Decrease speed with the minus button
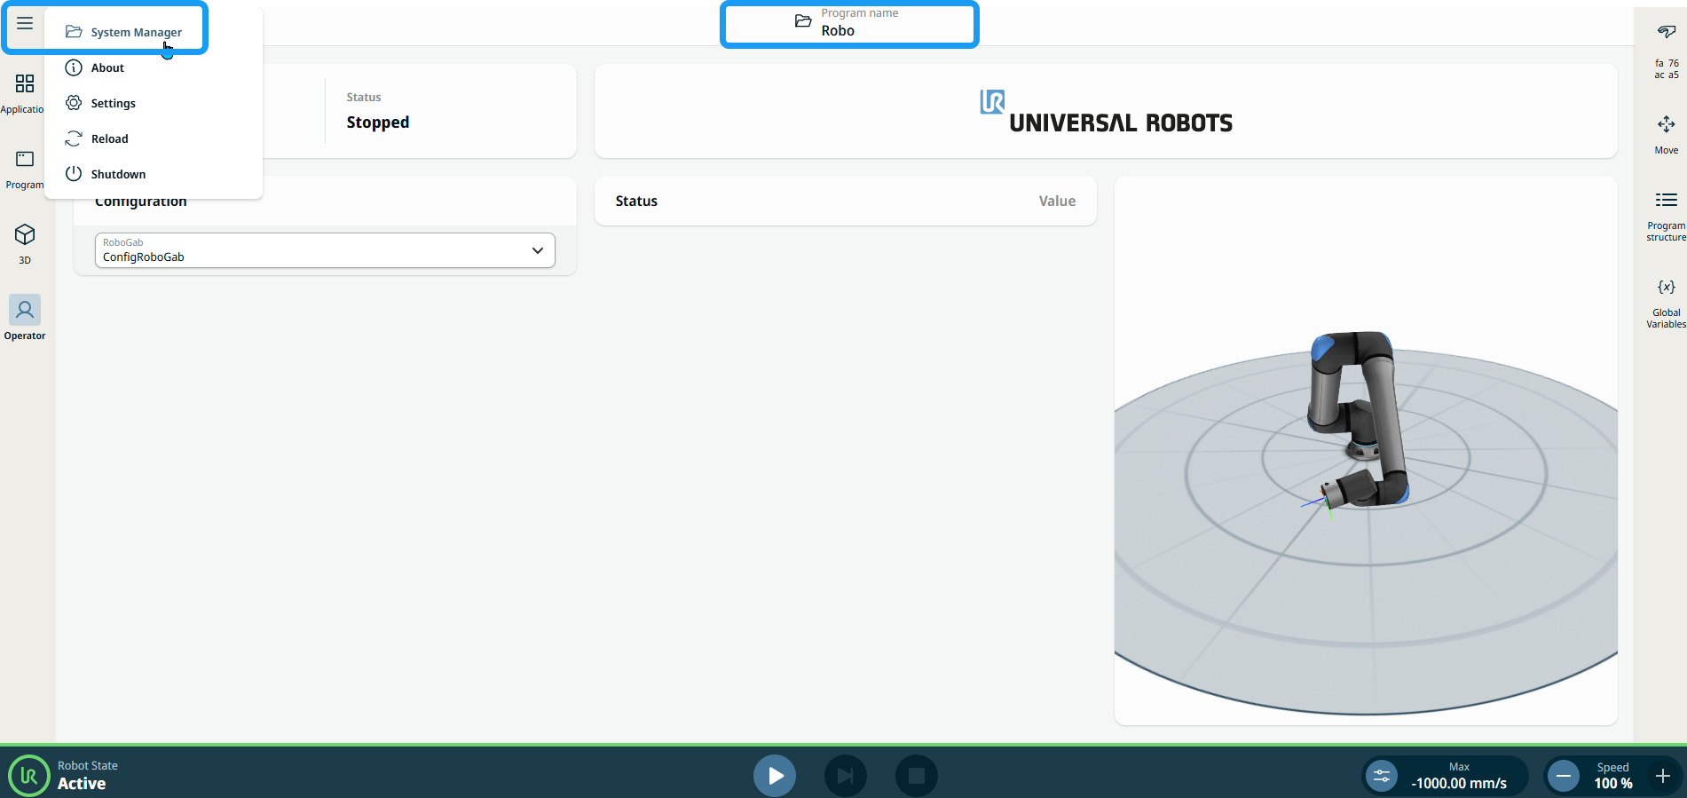 click(1564, 777)
